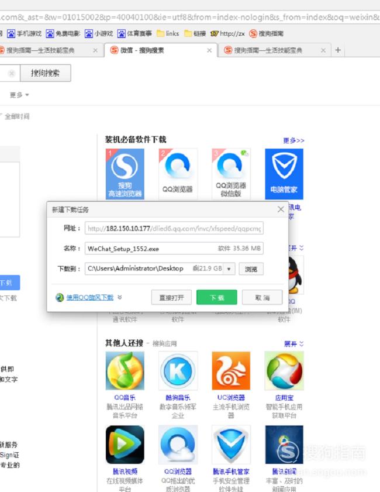Expand 其他人还搜 section with 展开
Image resolution: width=380 pixels, height=492 pixels.
294,344
